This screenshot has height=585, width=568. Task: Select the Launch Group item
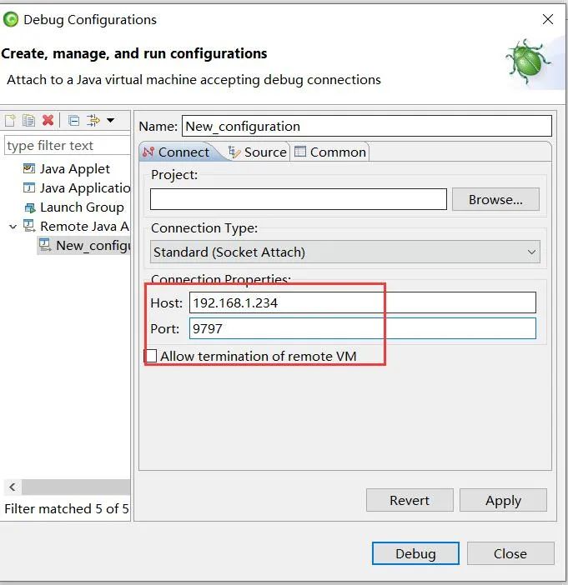click(x=81, y=207)
